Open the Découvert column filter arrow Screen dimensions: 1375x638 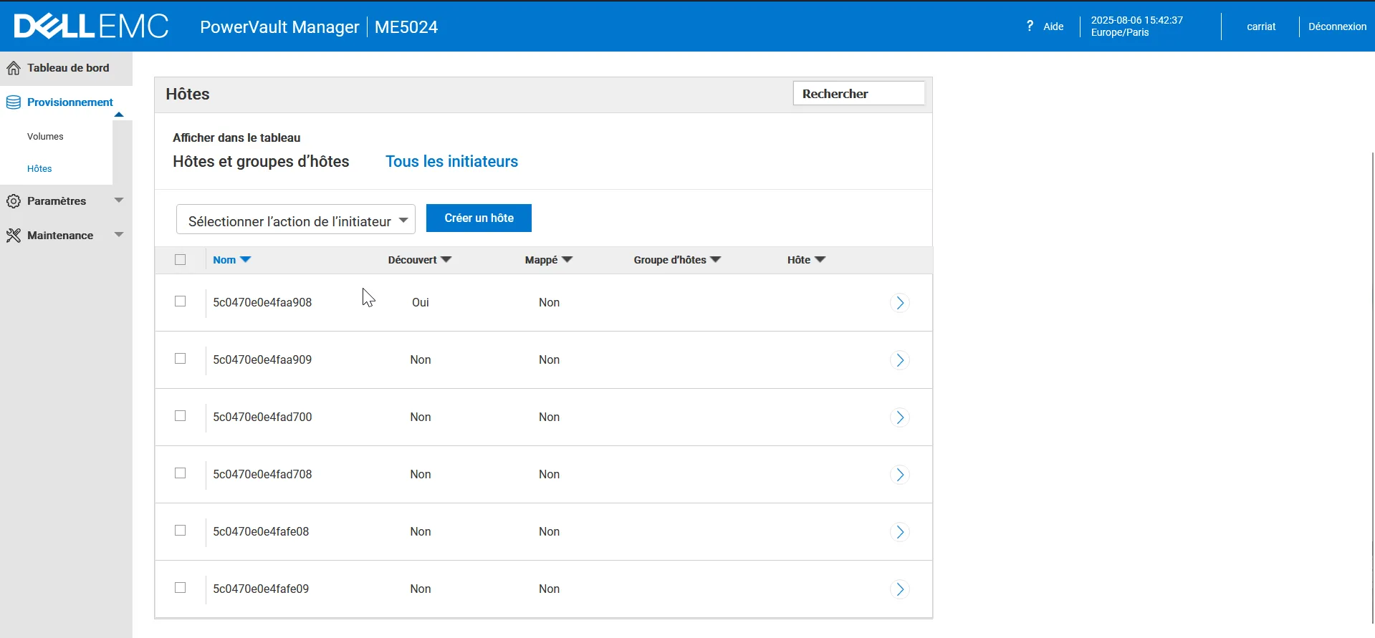pyautogui.click(x=446, y=260)
